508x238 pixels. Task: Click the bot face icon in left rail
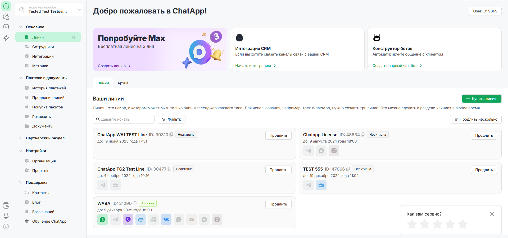(6, 27)
